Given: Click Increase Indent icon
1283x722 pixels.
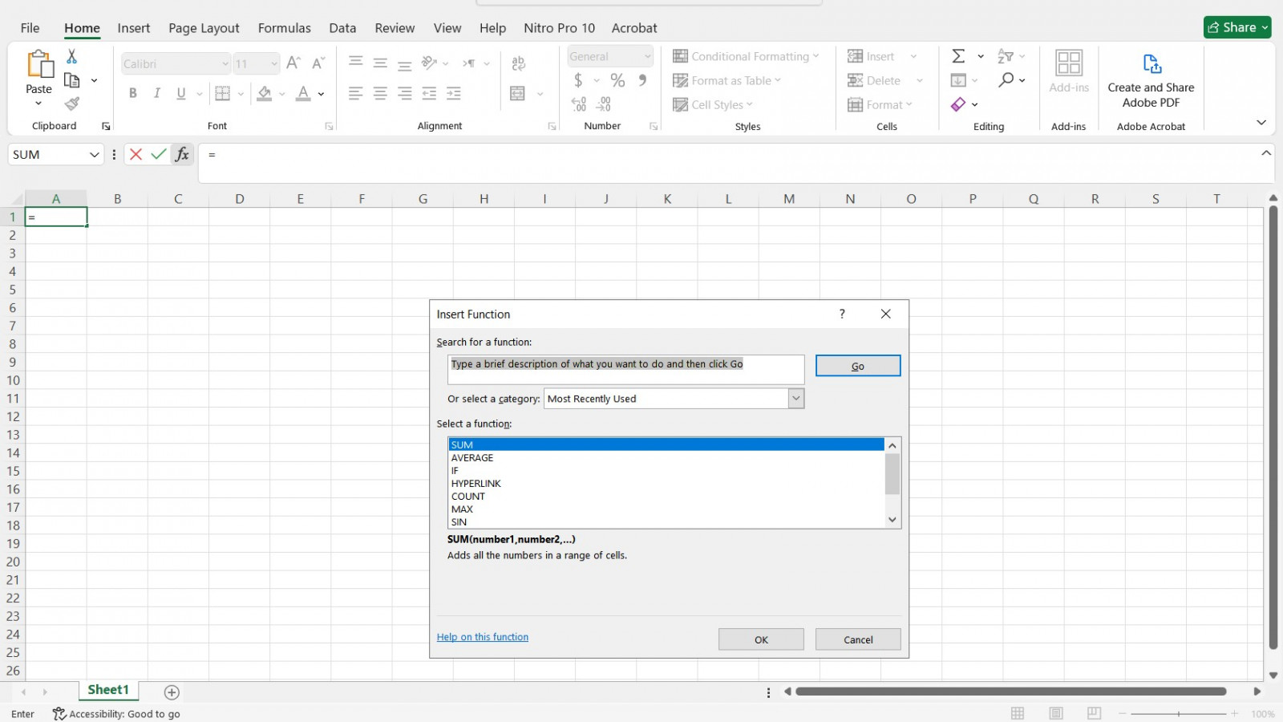Looking at the screenshot, I should (x=454, y=93).
